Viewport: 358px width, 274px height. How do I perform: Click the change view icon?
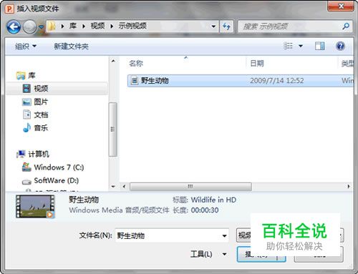(288, 46)
